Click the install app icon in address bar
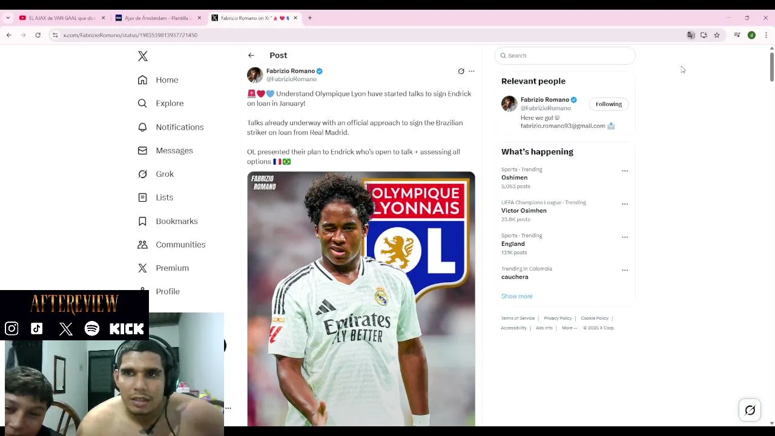The height and width of the screenshot is (436, 775). [704, 35]
